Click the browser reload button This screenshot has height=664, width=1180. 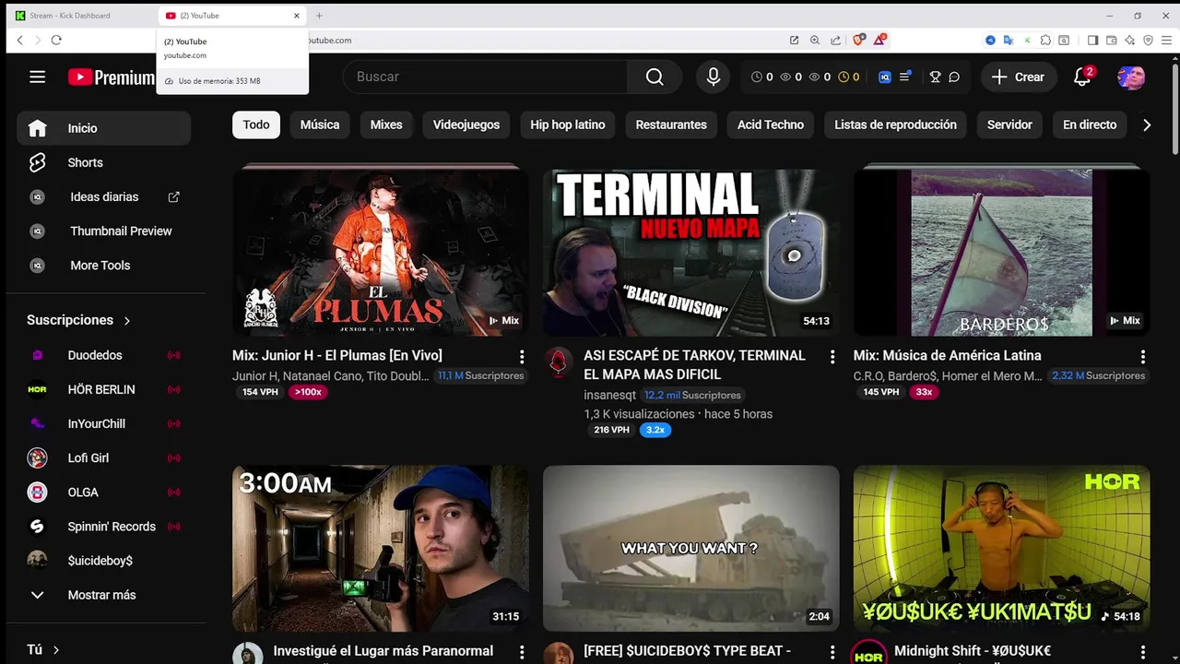[56, 40]
